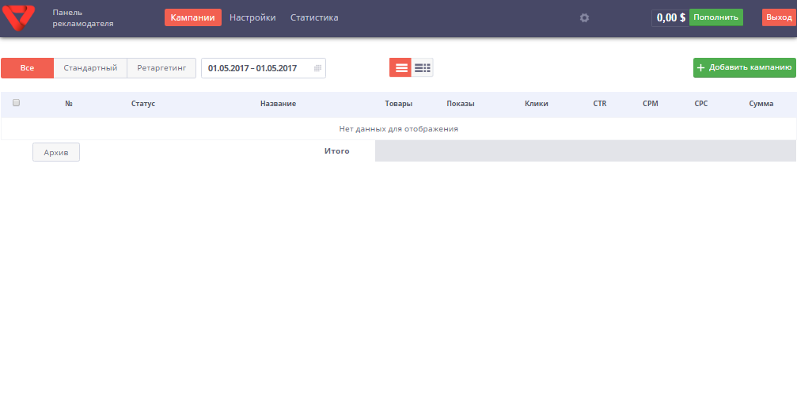Sort by the CTR column header
The width and height of the screenshot is (797, 396).
tap(600, 104)
